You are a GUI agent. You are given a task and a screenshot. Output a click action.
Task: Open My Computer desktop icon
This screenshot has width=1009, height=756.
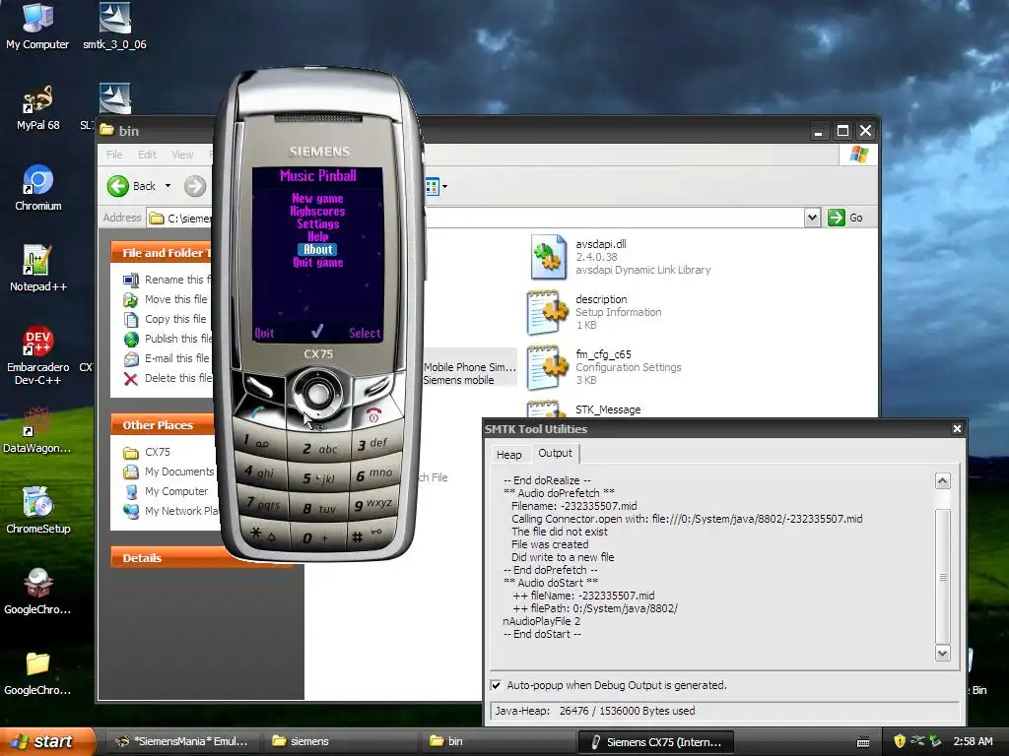pyautogui.click(x=37, y=26)
